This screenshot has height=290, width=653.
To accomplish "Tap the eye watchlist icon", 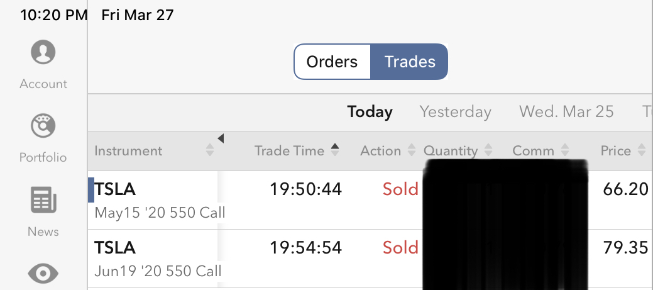I will tap(43, 274).
